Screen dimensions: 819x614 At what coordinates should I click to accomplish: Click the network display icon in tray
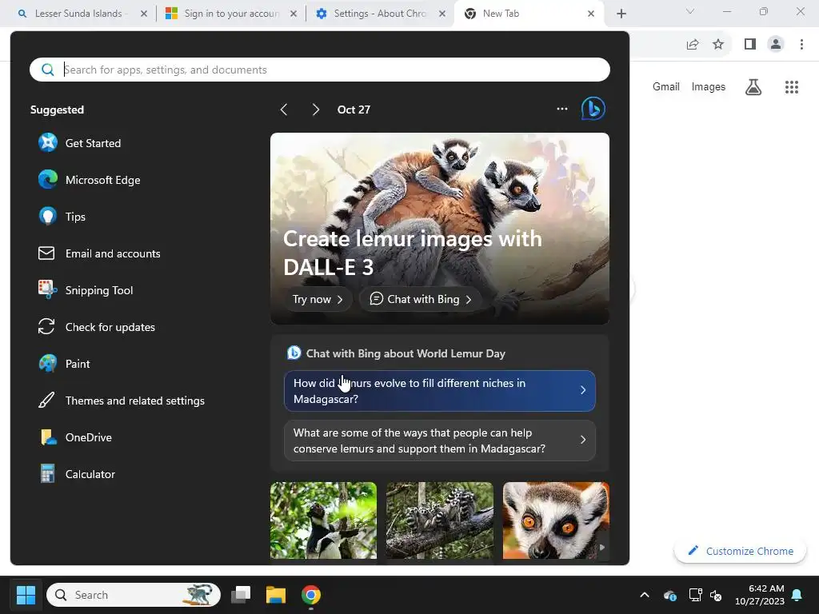[695, 595]
